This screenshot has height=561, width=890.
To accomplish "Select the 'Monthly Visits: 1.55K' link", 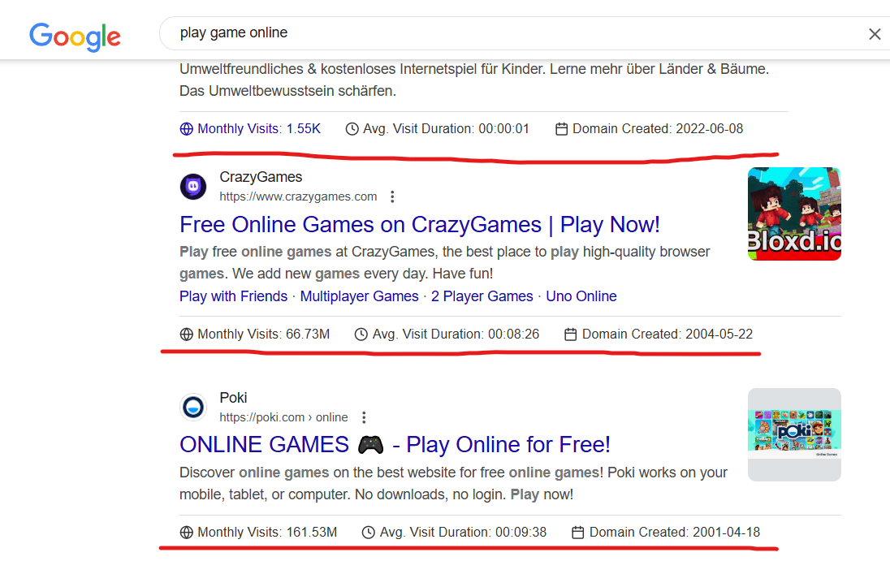I will point(259,129).
